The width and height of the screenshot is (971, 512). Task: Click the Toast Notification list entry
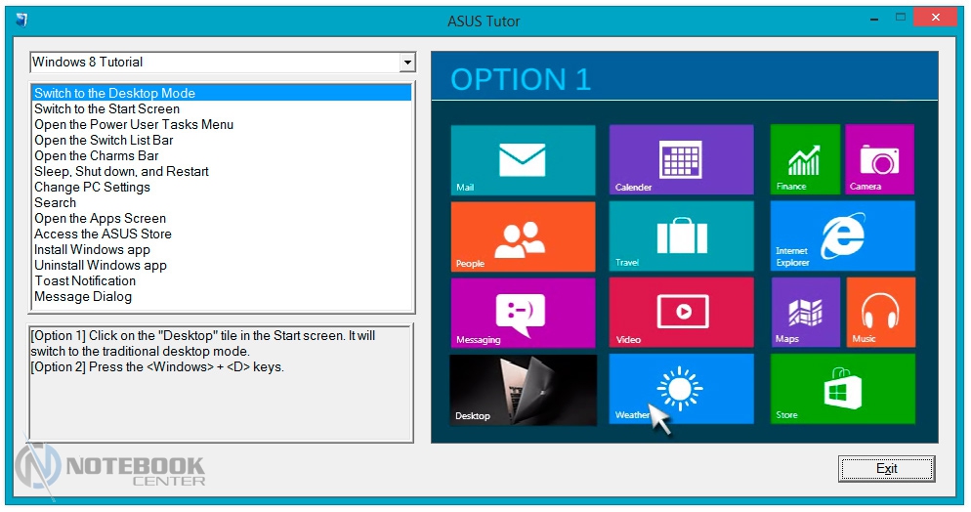tap(85, 281)
